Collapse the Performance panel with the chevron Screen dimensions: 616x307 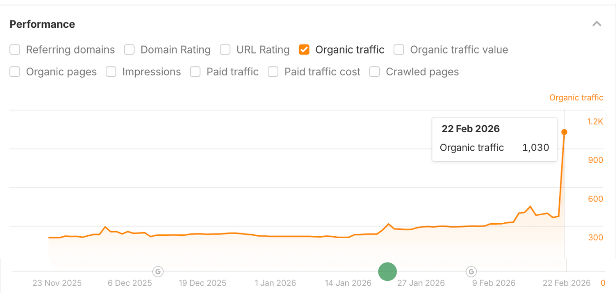click(597, 23)
